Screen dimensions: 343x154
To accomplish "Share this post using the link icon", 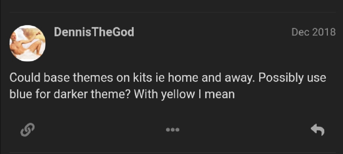I will pyautogui.click(x=27, y=130).
